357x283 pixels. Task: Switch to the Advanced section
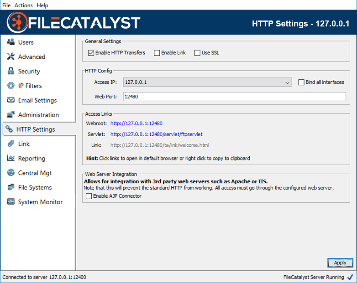31,57
